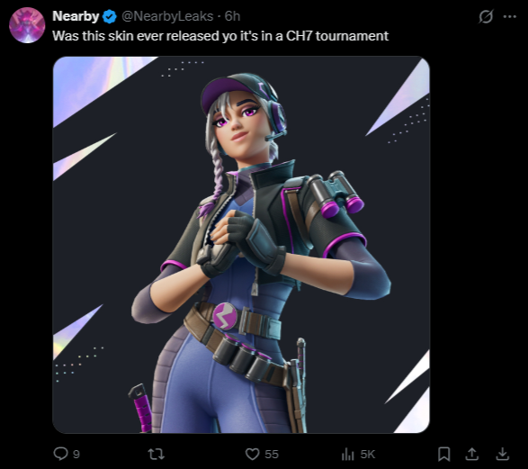This screenshot has width=528, height=469.
Task: Open the @NearbyLeaks handle link
Action: coord(167,16)
